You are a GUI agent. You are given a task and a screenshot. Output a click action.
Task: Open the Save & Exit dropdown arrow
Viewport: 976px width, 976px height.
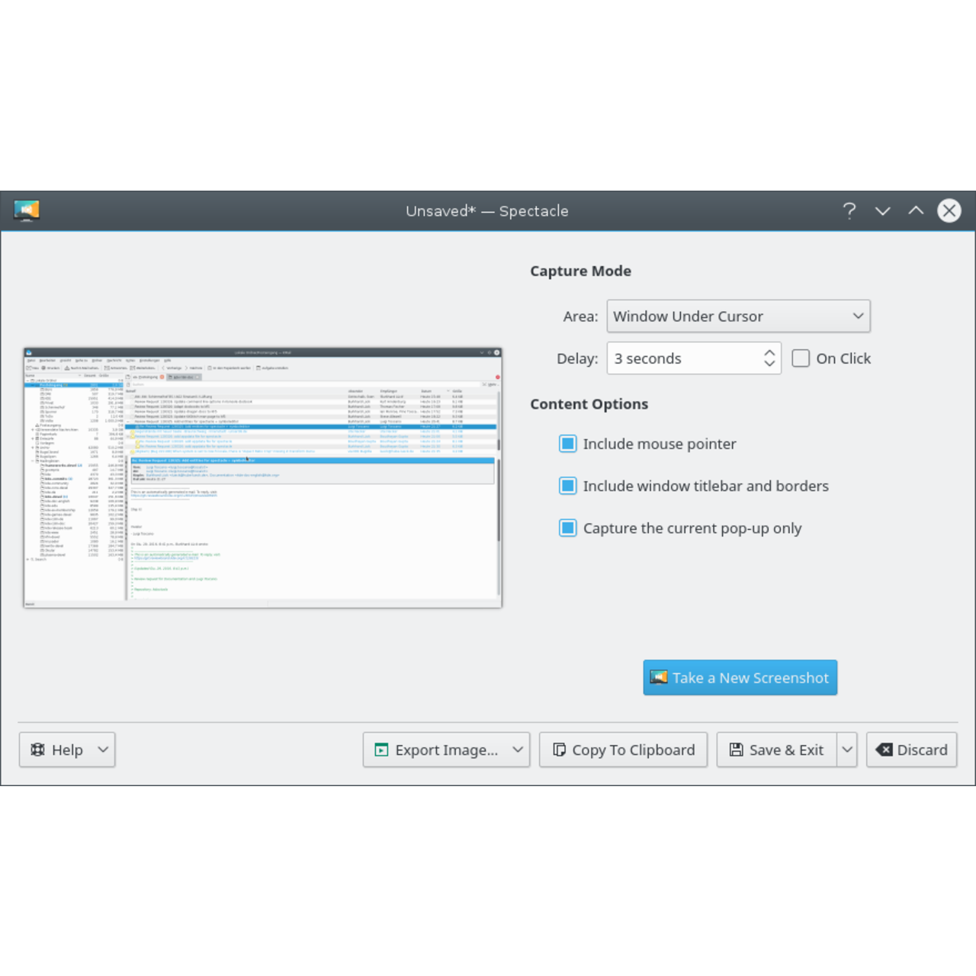tap(846, 750)
